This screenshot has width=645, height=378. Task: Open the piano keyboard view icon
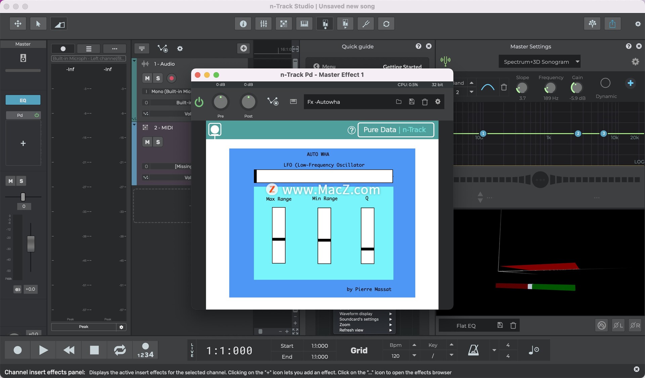(x=304, y=24)
